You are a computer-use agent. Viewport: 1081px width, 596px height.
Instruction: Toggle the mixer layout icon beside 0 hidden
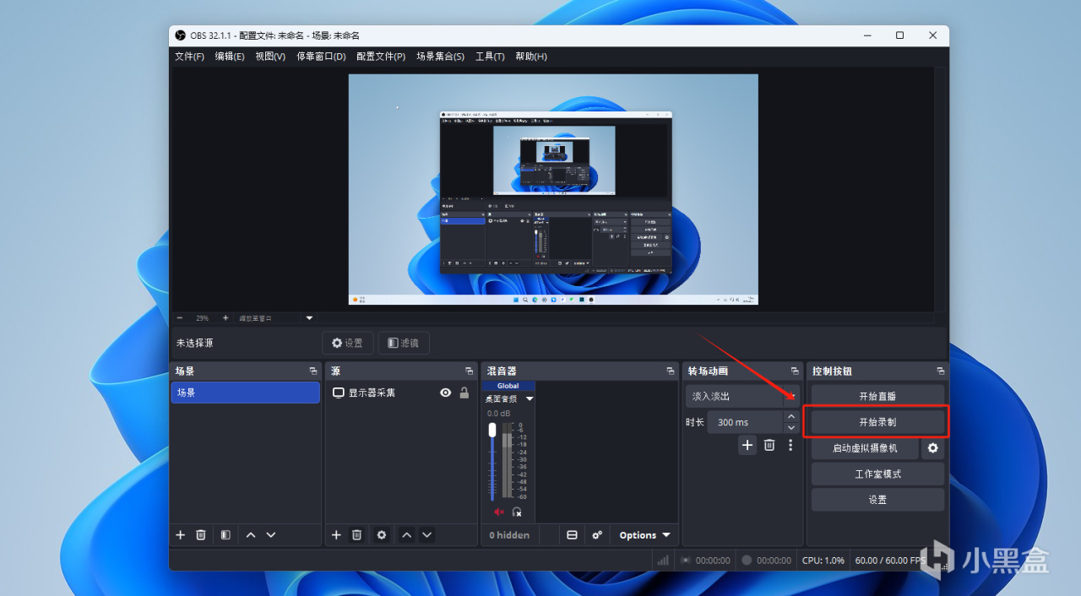click(x=572, y=535)
